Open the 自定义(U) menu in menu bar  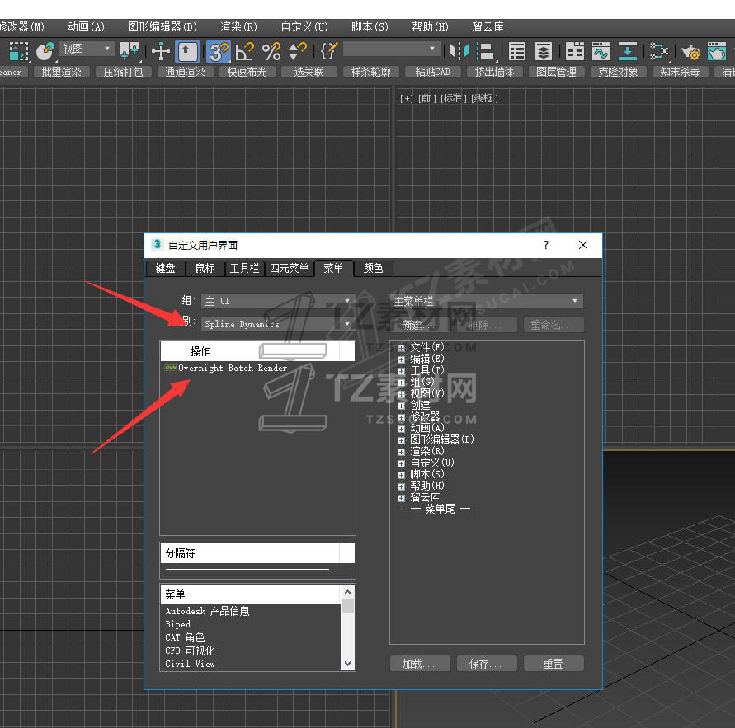click(304, 26)
